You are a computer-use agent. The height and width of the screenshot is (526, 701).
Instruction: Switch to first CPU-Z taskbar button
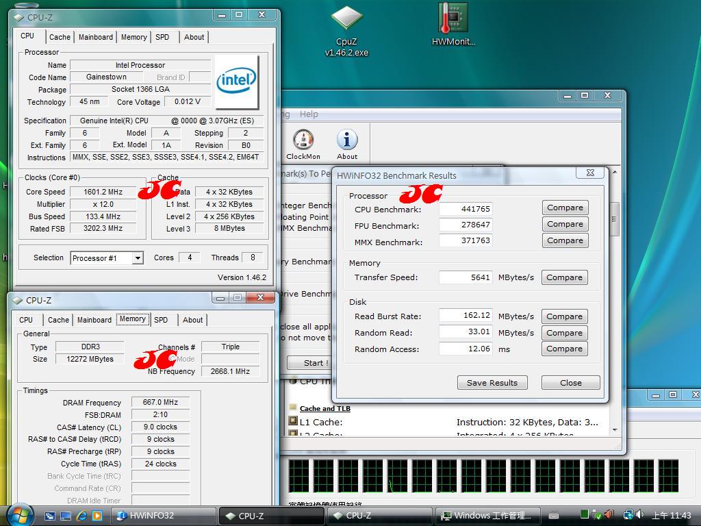click(271, 516)
